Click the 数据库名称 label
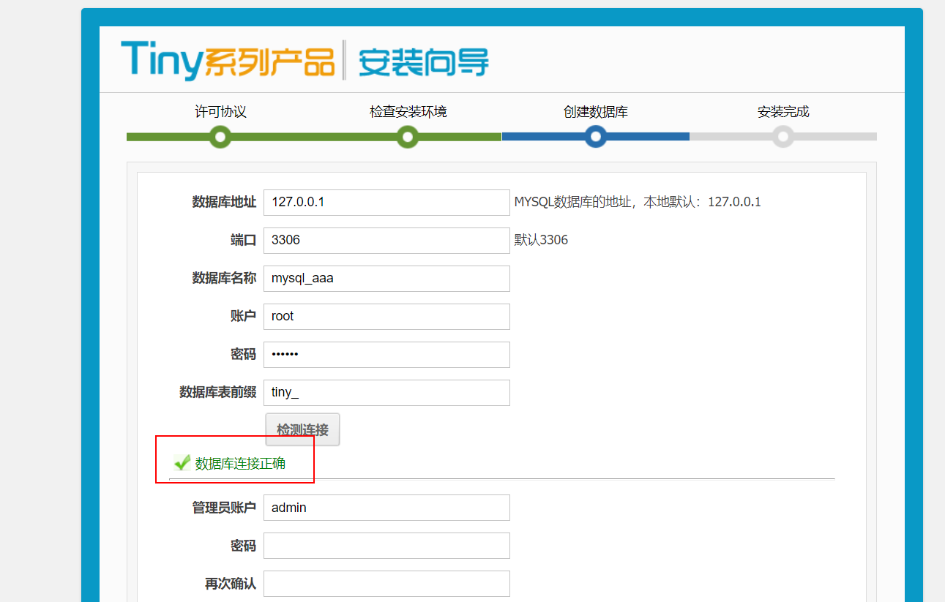Image resolution: width=945 pixels, height=602 pixels. 224,278
